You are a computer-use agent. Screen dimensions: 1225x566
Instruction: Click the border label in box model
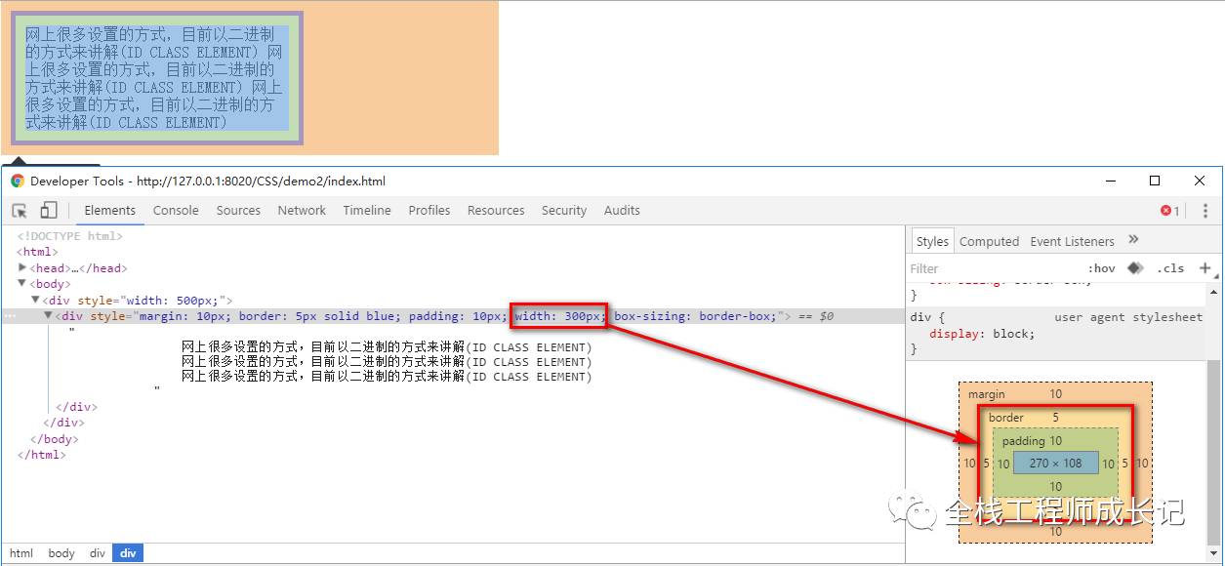click(x=1006, y=418)
